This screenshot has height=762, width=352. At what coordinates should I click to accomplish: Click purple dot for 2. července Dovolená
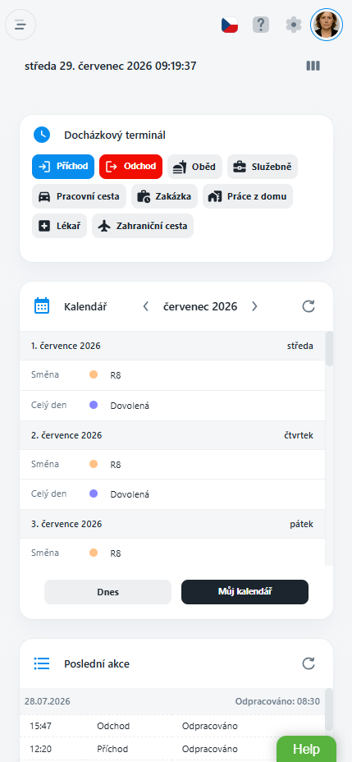[x=94, y=493]
